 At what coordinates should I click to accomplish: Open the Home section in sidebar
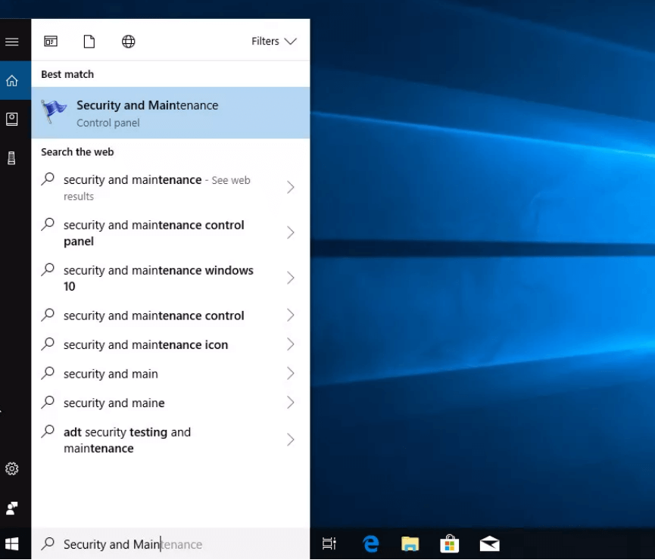[x=11, y=80]
